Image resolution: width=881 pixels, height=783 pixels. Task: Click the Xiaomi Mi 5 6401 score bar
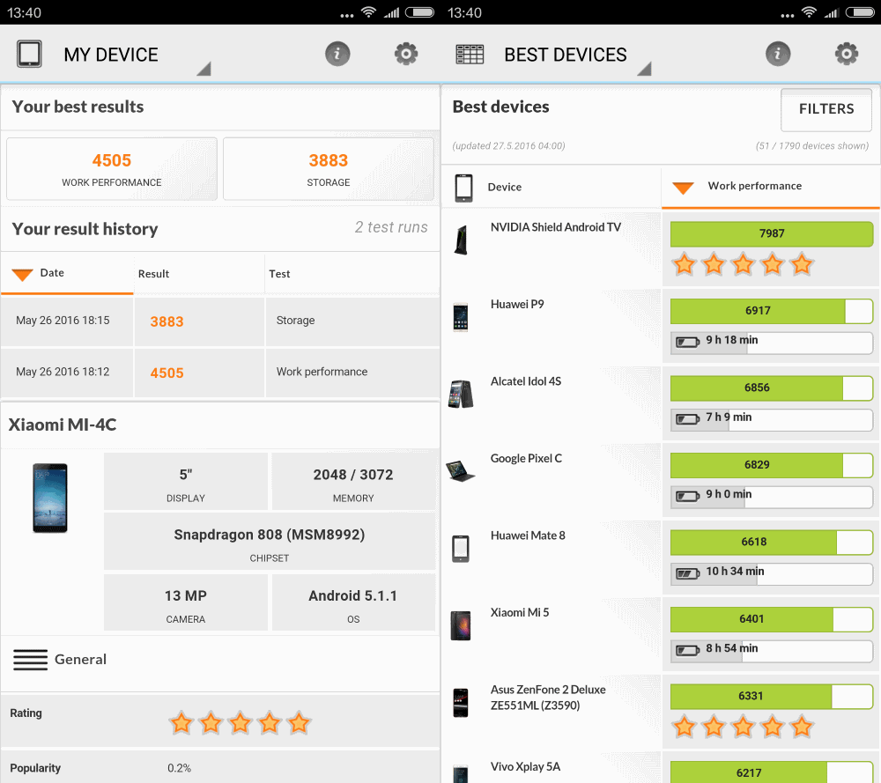pyautogui.click(x=772, y=619)
